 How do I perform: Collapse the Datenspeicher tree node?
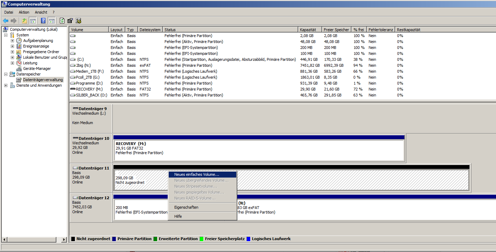[6, 74]
